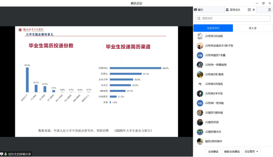Close the 管理成员 side panel

(254, 10)
